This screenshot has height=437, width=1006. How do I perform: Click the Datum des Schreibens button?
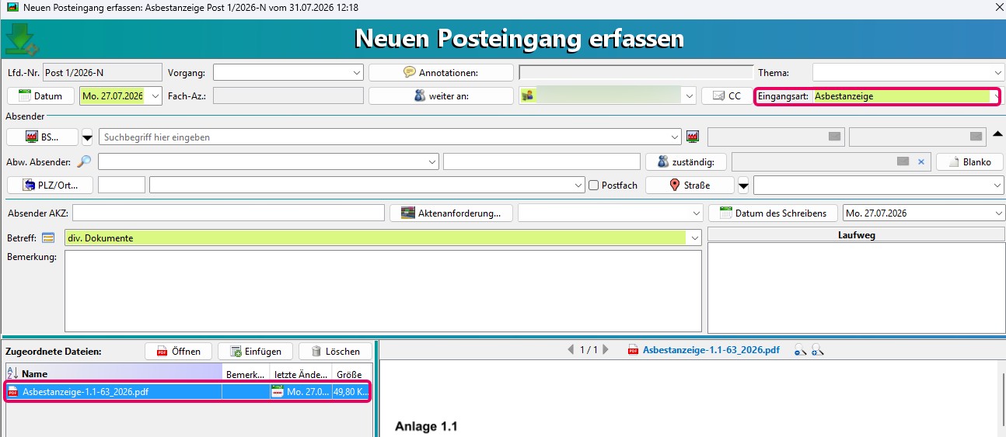click(x=773, y=213)
